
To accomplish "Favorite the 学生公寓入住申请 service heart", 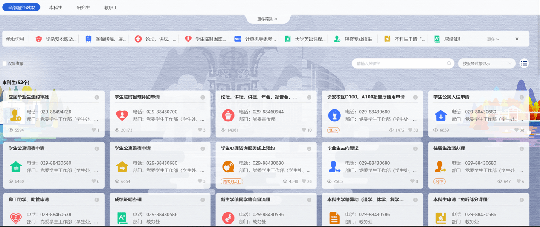I will pos(517,130).
